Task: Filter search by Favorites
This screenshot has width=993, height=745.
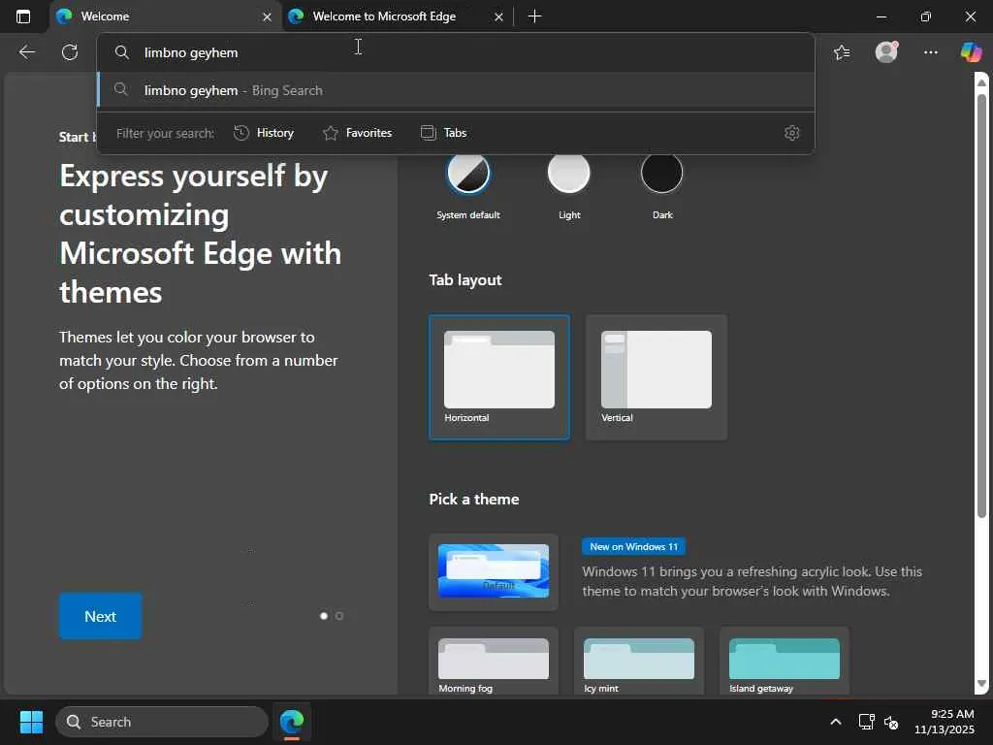Action: 357,133
